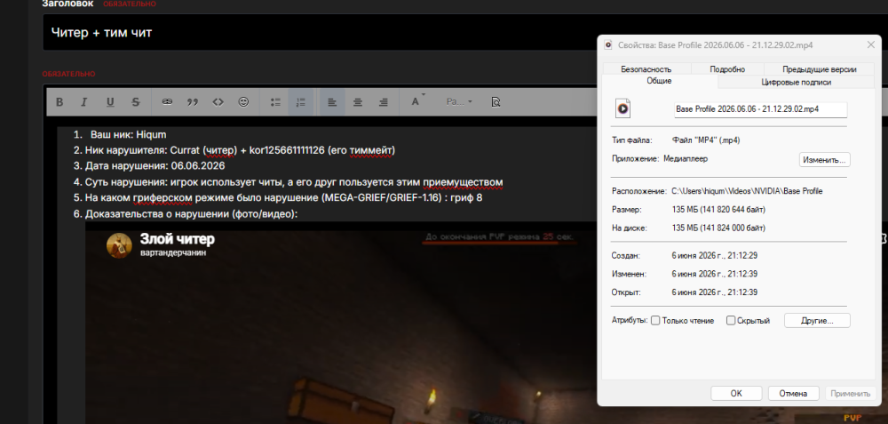Click the created date '6 июня 2026 г., 21:12:29'
Image resolution: width=888 pixels, height=424 pixels.
tap(715, 256)
